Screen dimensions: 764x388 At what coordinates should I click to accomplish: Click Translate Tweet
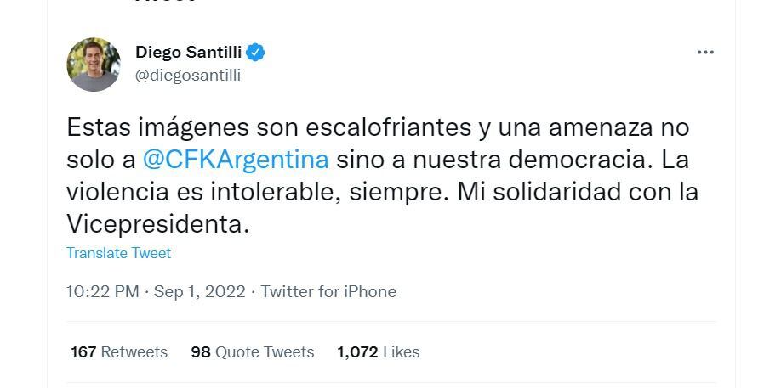pos(118,253)
